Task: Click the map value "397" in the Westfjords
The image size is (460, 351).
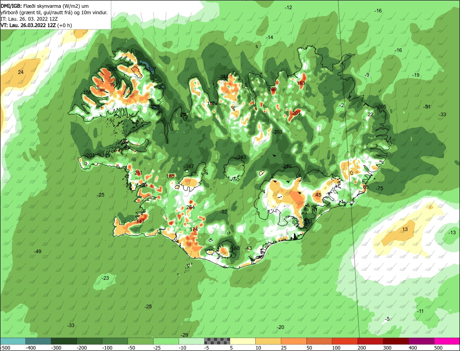Action: click(x=152, y=69)
